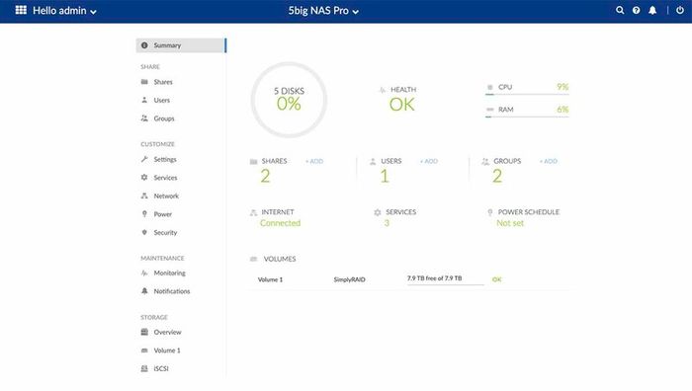The width and height of the screenshot is (692, 391).
Task: Click the Overview storage icon
Action: pos(144,332)
